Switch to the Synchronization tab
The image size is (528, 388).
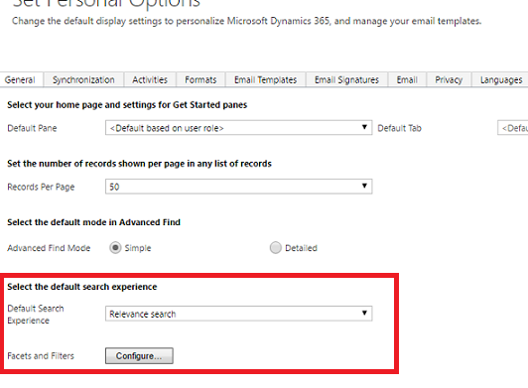[83, 79]
